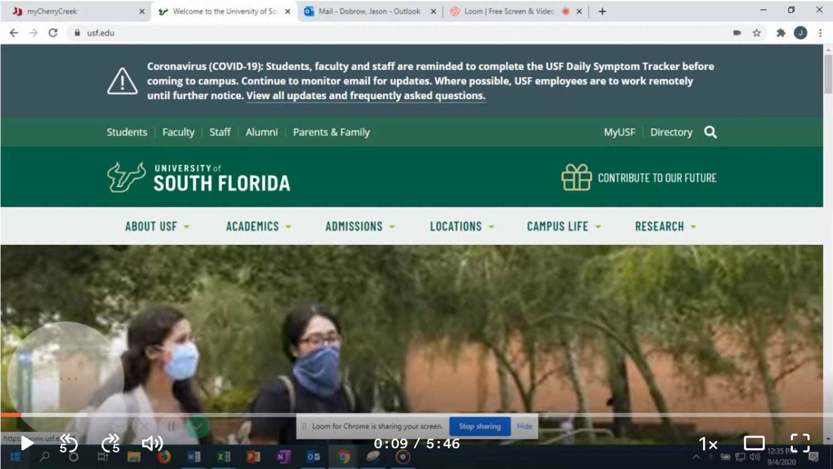This screenshot has height=469, width=833.
Task: Open Contribute To Our Future link
Action: (657, 178)
